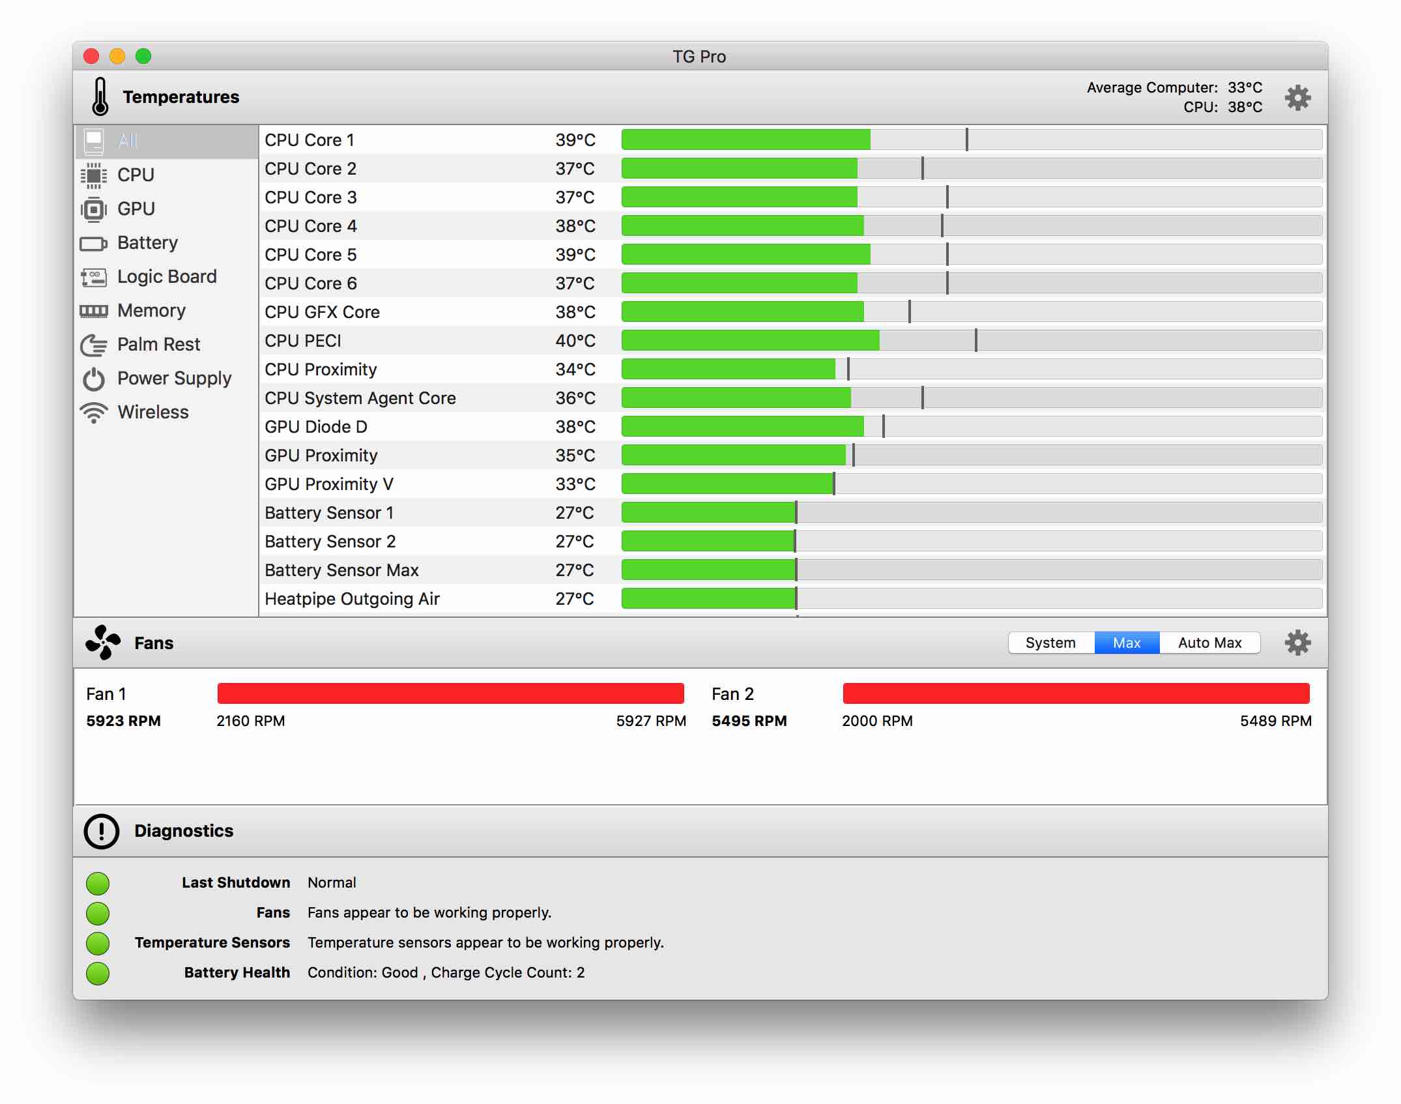The height and width of the screenshot is (1104, 1401).
Task: Click the Fan 2 red speed bar
Action: [1076, 693]
